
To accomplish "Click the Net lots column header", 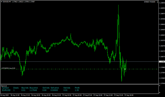I will (x=67, y=88).
